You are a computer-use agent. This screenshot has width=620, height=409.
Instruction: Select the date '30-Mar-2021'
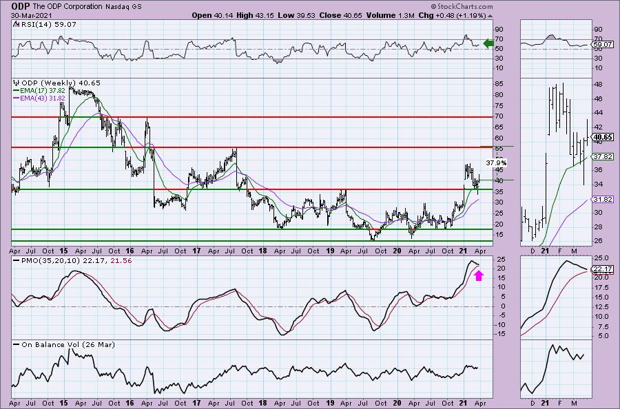click(31, 15)
